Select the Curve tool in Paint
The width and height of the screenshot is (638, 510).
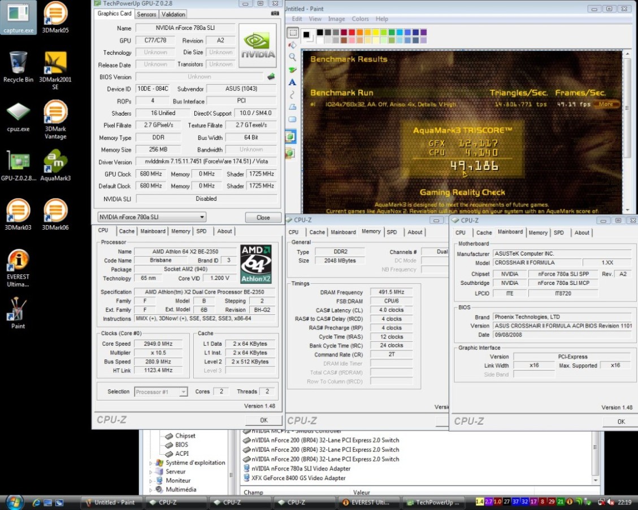click(293, 94)
